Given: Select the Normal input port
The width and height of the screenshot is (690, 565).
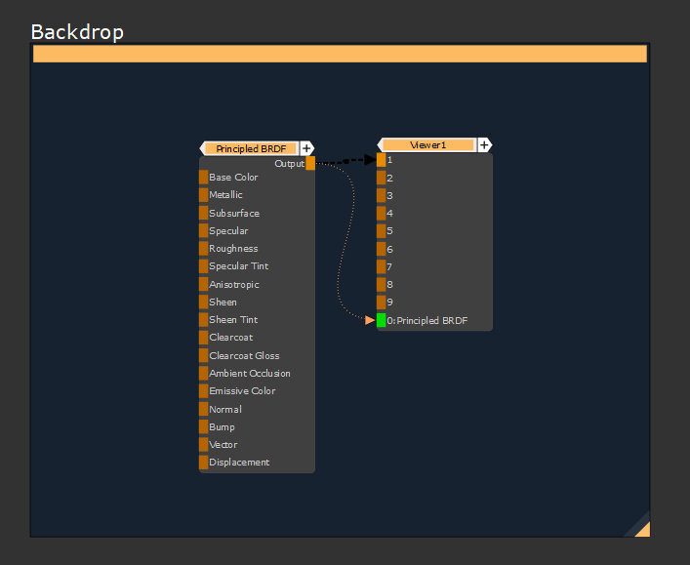Looking at the screenshot, I should (203, 409).
